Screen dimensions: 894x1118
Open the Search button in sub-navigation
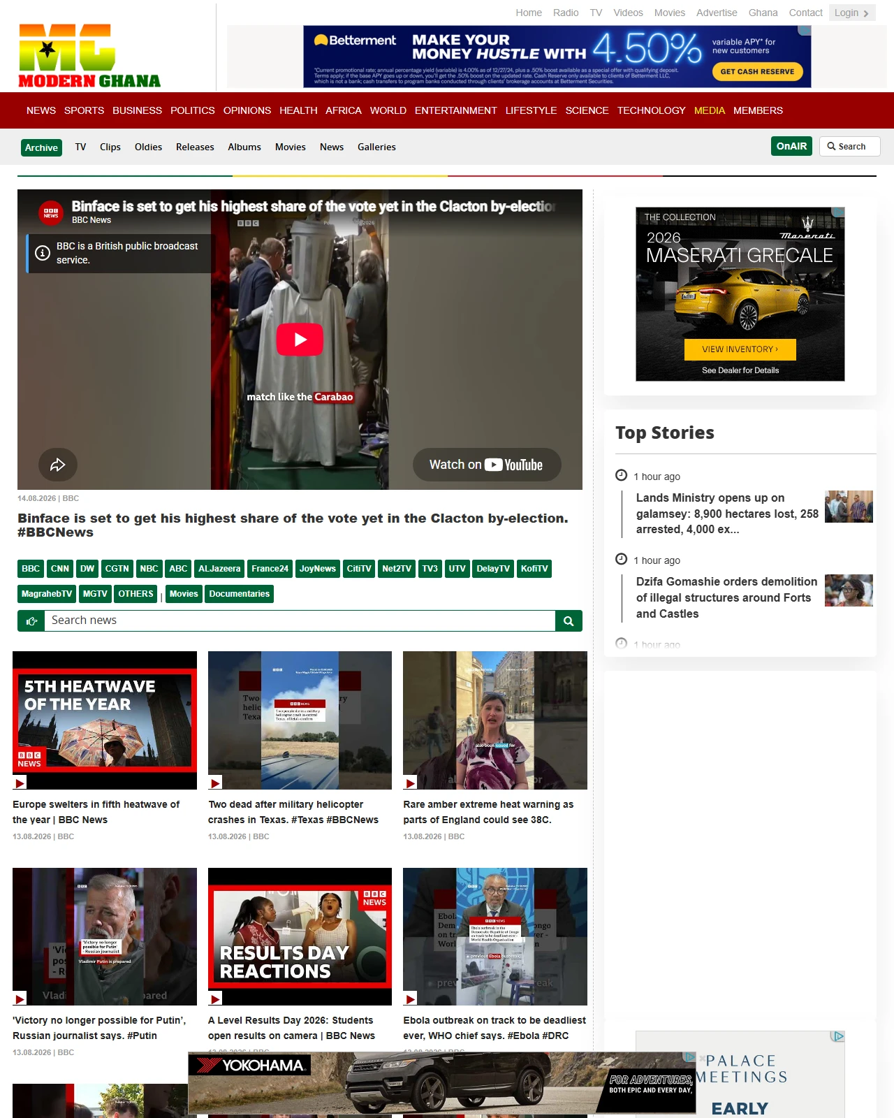tap(849, 146)
